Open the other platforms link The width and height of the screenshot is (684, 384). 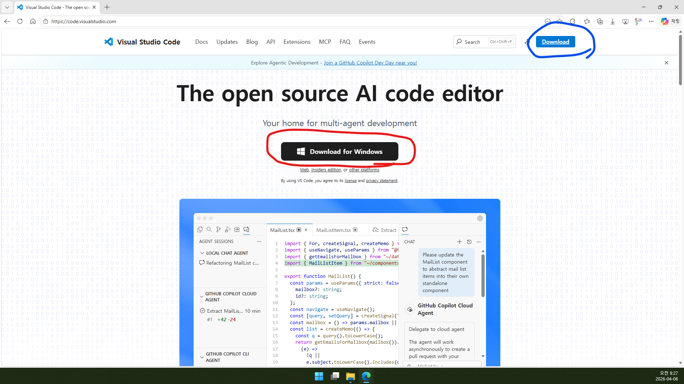point(364,170)
